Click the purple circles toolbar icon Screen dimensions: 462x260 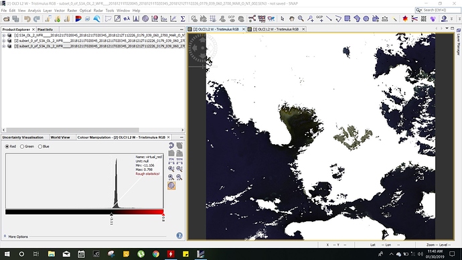[x=433, y=19]
